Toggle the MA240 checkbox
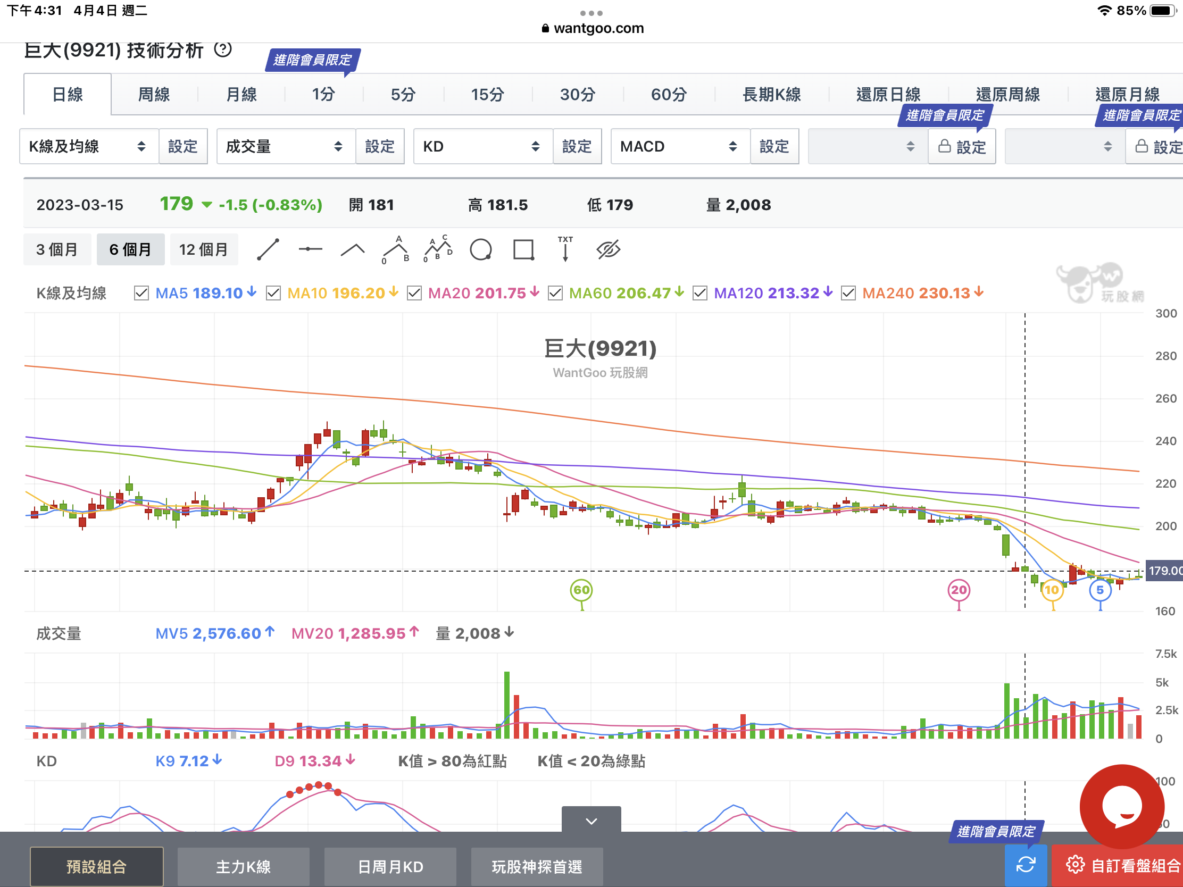Image resolution: width=1183 pixels, height=887 pixels. (848, 293)
